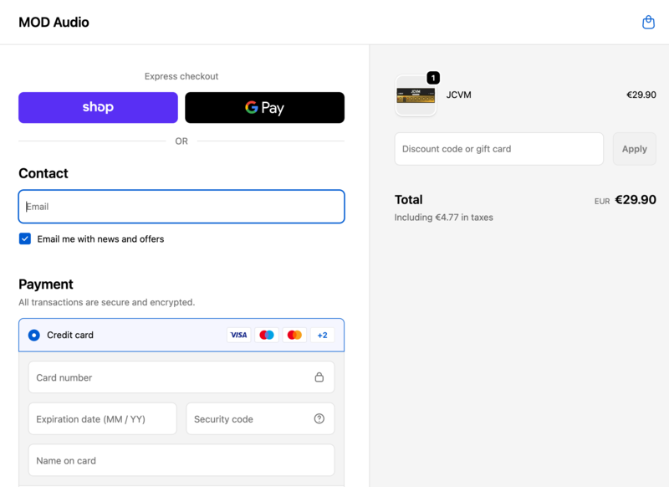Uncheck Email me with news and offers
Viewport: 669px width, 487px height.
click(24, 238)
